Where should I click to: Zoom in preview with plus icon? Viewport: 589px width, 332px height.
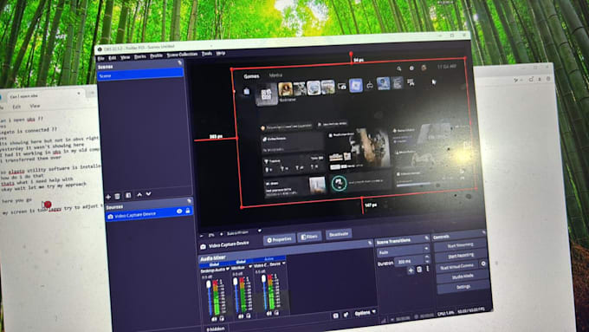[x=222, y=234]
